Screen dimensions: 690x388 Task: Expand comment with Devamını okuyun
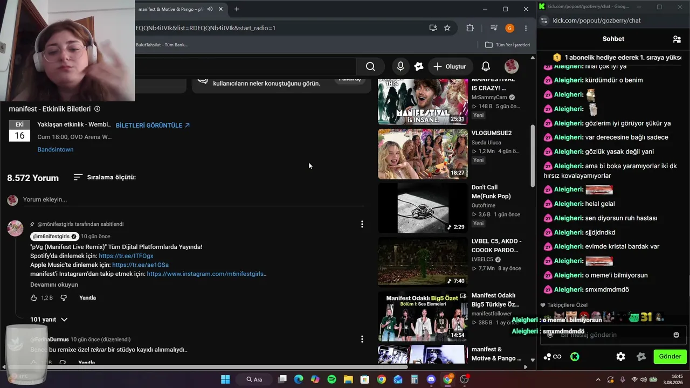(x=54, y=285)
